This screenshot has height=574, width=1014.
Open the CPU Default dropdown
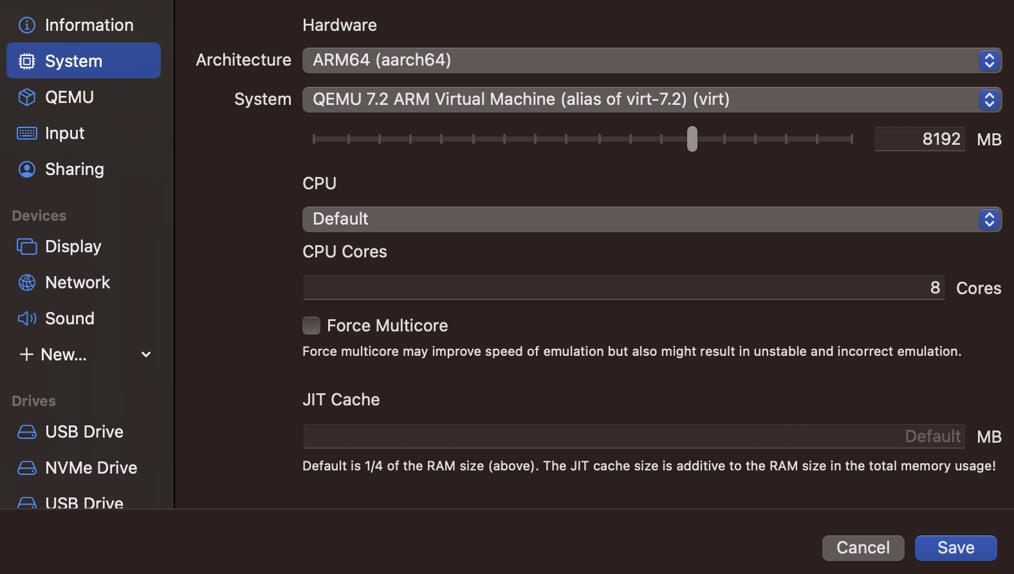point(652,219)
